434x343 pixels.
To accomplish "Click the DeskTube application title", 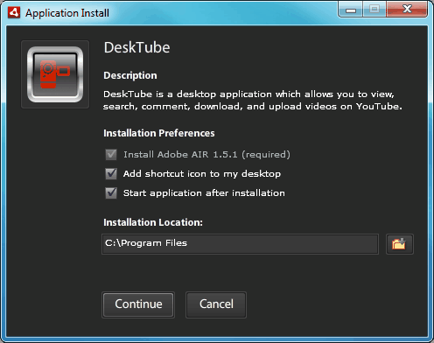I will tap(136, 47).
